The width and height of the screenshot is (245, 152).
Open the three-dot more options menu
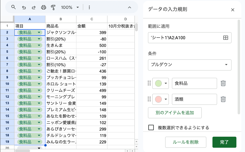pyautogui.click(x=89, y=7)
